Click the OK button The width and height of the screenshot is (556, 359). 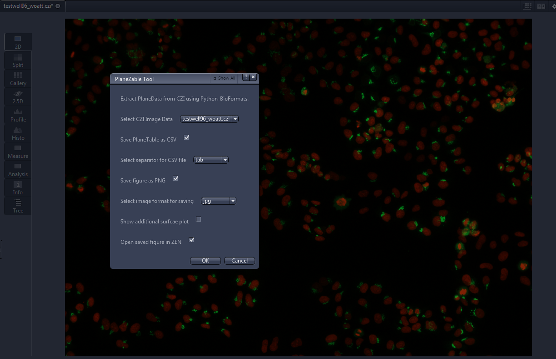205,261
